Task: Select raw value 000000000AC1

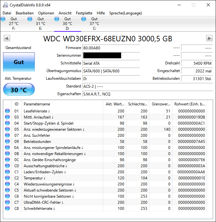Action: pyautogui.click(x=191, y=123)
